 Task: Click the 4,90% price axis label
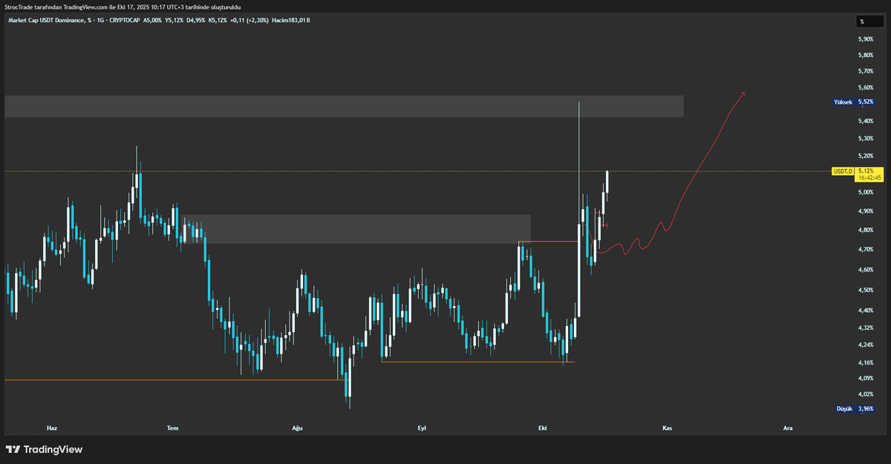click(866, 211)
